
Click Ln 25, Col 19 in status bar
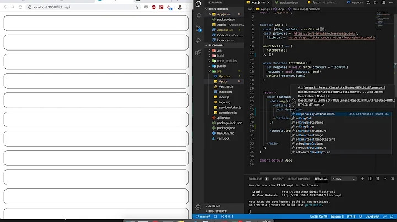pos(319,217)
